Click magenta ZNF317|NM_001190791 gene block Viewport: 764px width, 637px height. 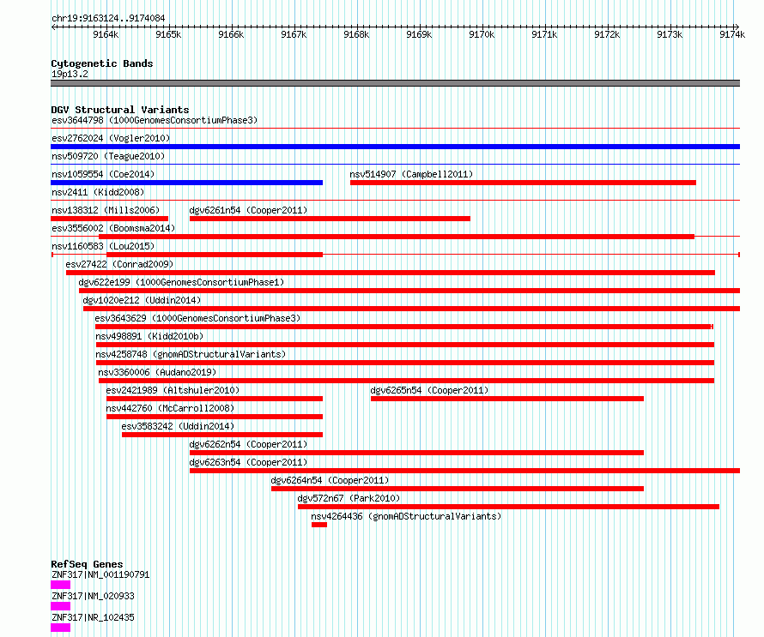coord(60,585)
